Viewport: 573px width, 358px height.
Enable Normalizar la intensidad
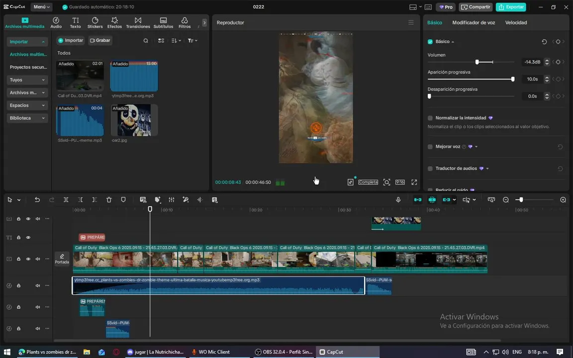coord(430,118)
